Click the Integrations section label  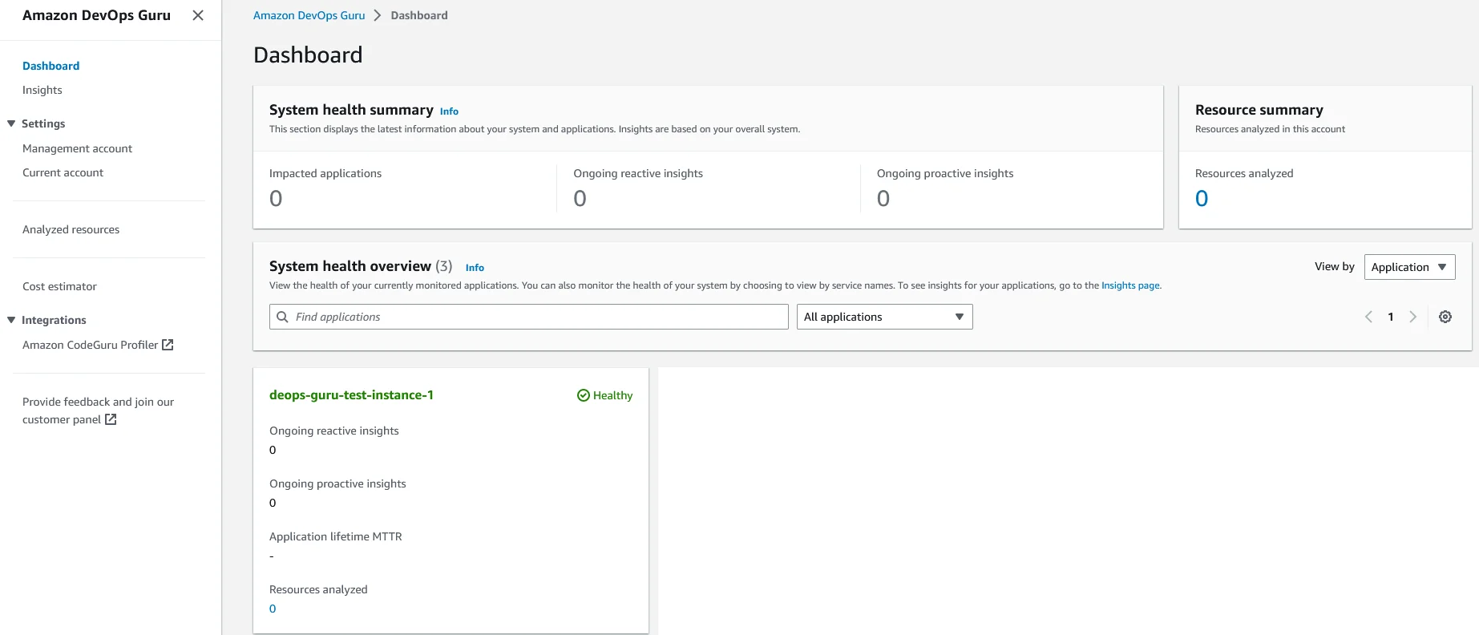(54, 320)
